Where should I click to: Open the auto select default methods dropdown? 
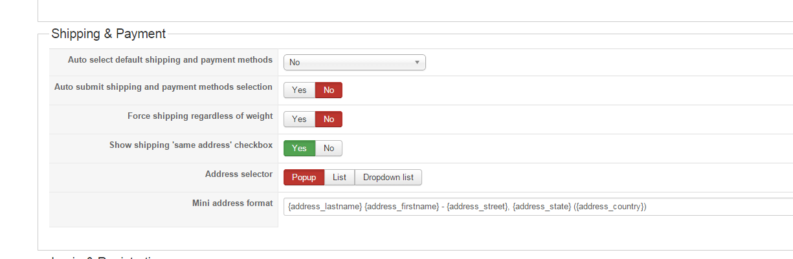354,63
